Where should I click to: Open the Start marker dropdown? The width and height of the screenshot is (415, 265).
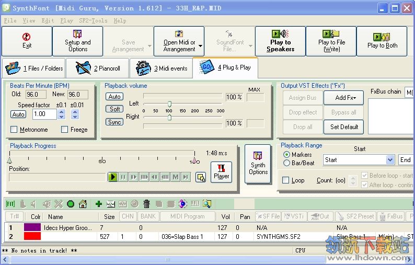click(389, 160)
